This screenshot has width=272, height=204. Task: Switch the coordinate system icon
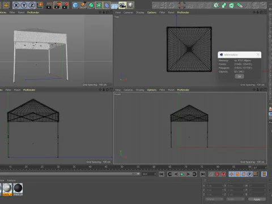click(x=40, y=5)
